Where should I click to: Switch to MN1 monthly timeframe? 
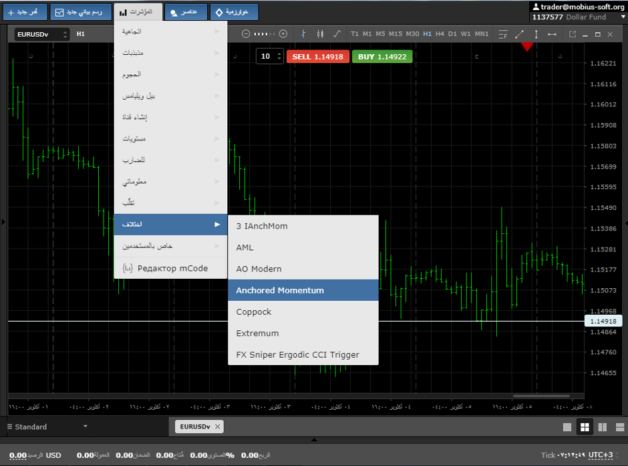tap(482, 34)
